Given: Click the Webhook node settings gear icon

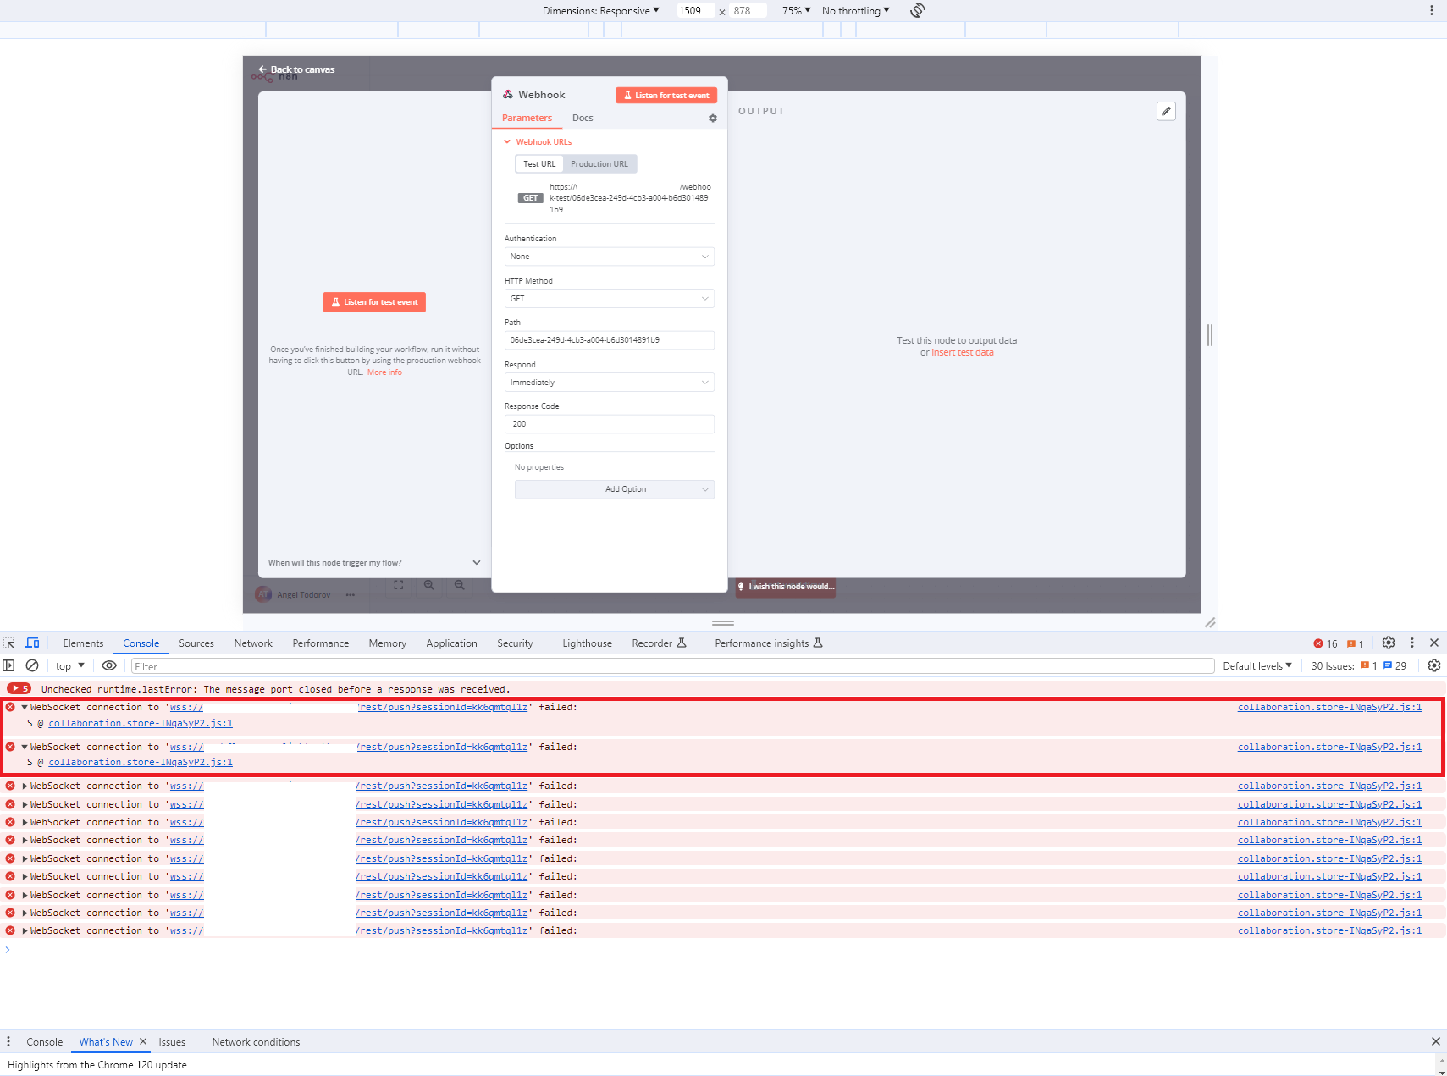Looking at the screenshot, I should pyautogui.click(x=713, y=119).
